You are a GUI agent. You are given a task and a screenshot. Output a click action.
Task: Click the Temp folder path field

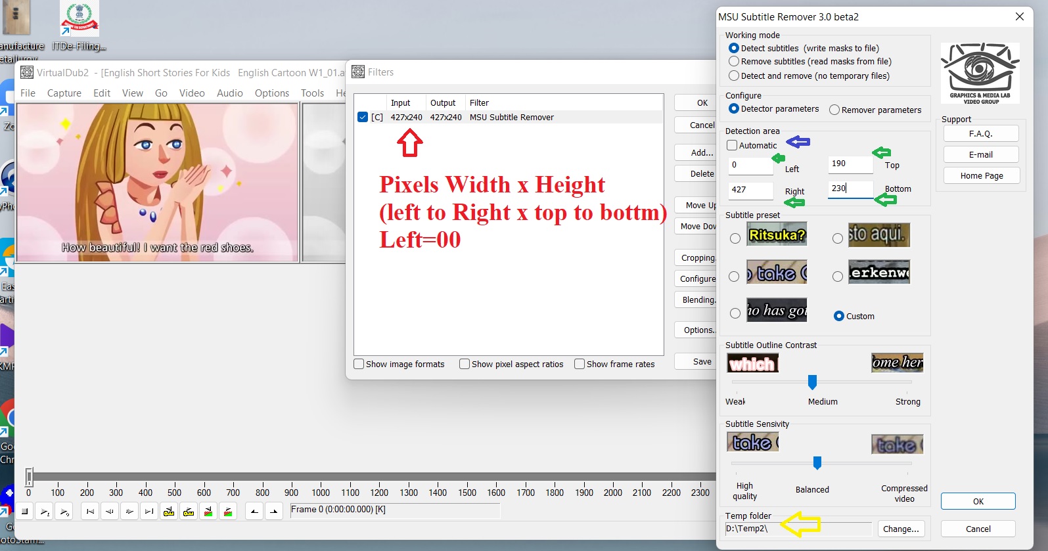point(798,529)
